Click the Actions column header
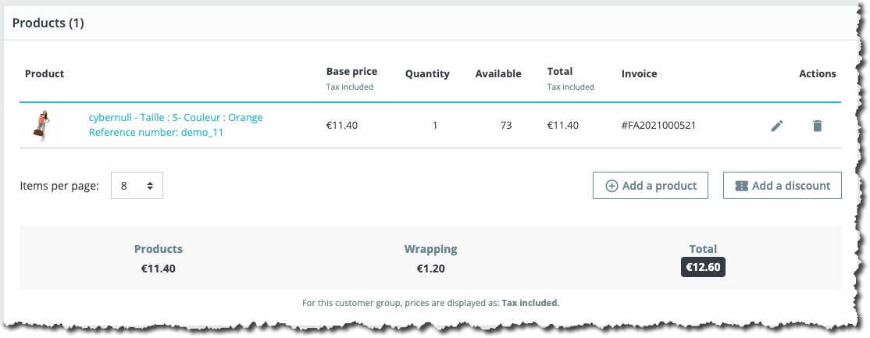870x338 pixels. [x=818, y=74]
